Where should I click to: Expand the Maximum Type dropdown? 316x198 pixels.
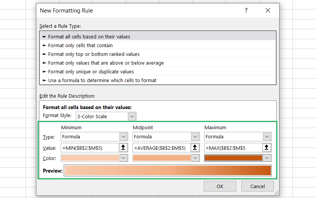267,137
